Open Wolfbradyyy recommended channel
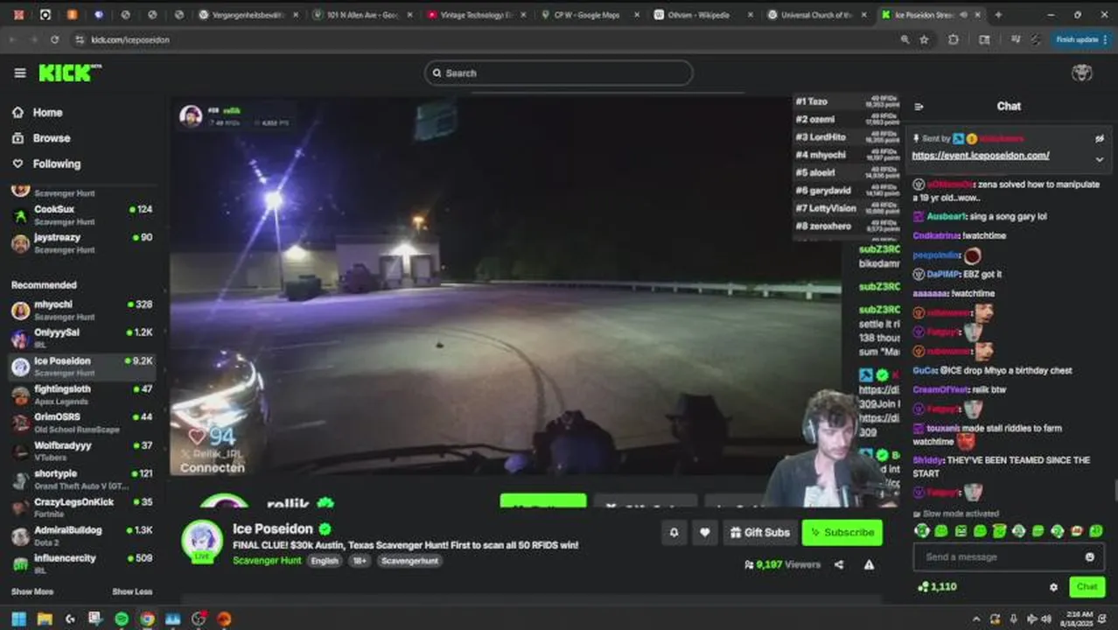Screen dimensions: 1118x630 point(82,451)
